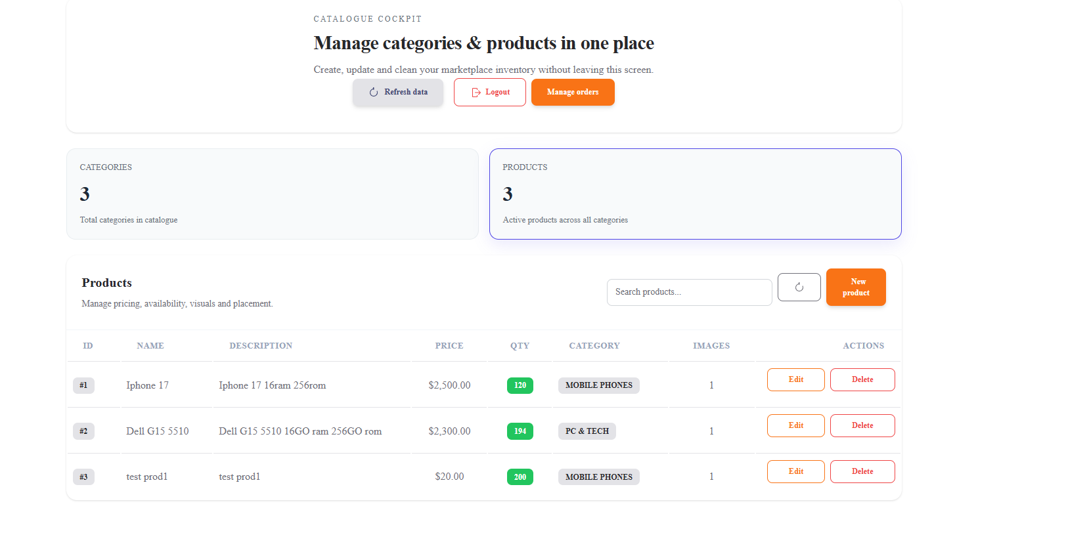Open Manage orders

573,93
